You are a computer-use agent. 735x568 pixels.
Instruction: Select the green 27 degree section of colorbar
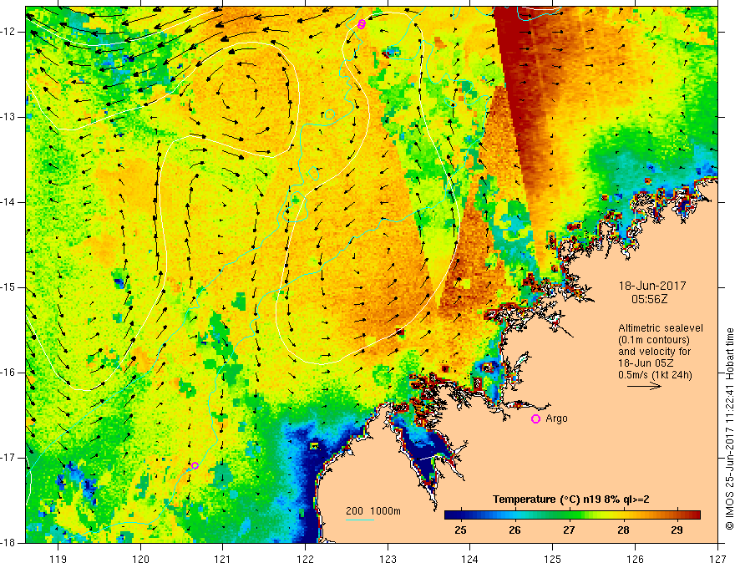tap(569, 515)
